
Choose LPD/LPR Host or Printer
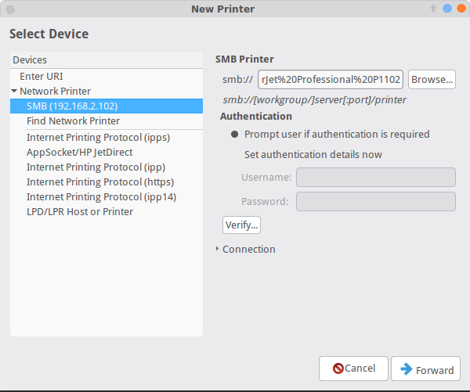tap(79, 212)
